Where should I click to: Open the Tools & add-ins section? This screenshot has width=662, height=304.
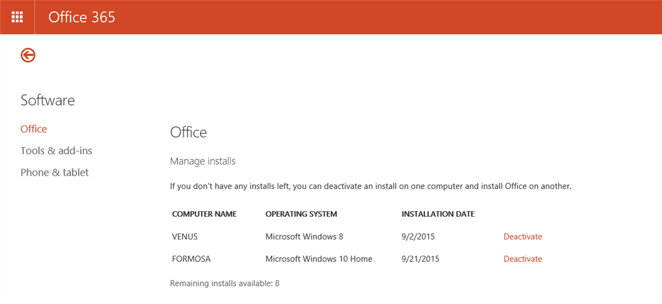tap(56, 150)
